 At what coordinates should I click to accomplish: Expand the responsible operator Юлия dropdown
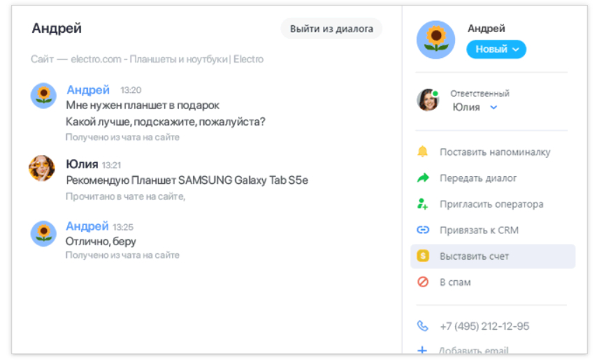point(493,107)
